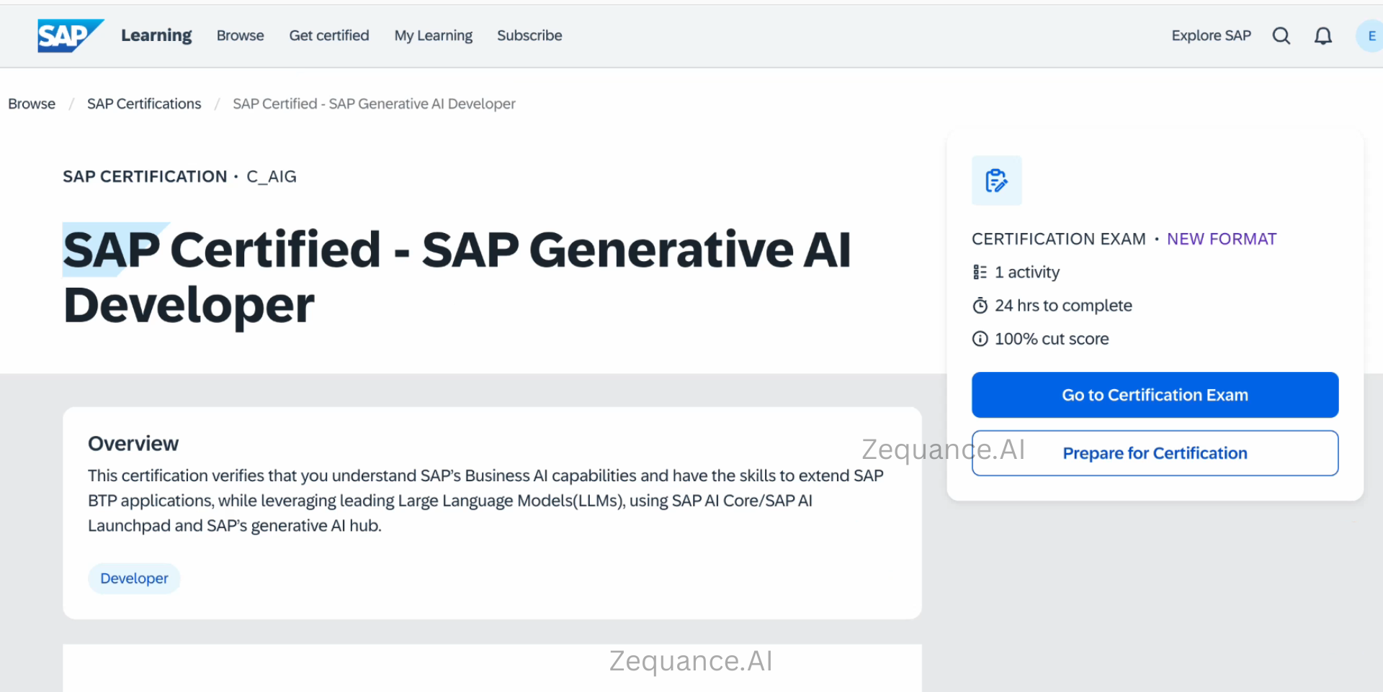Click the SAP logo

69,35
